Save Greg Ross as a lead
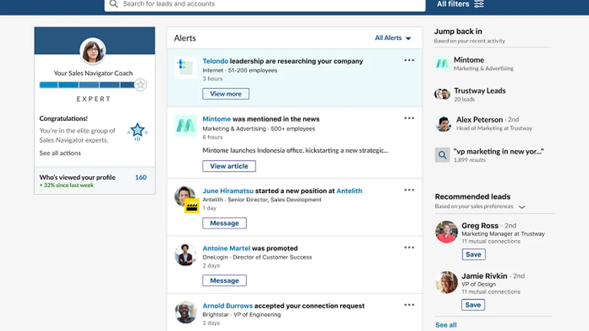The image size is (589, 331). (474, 255)
